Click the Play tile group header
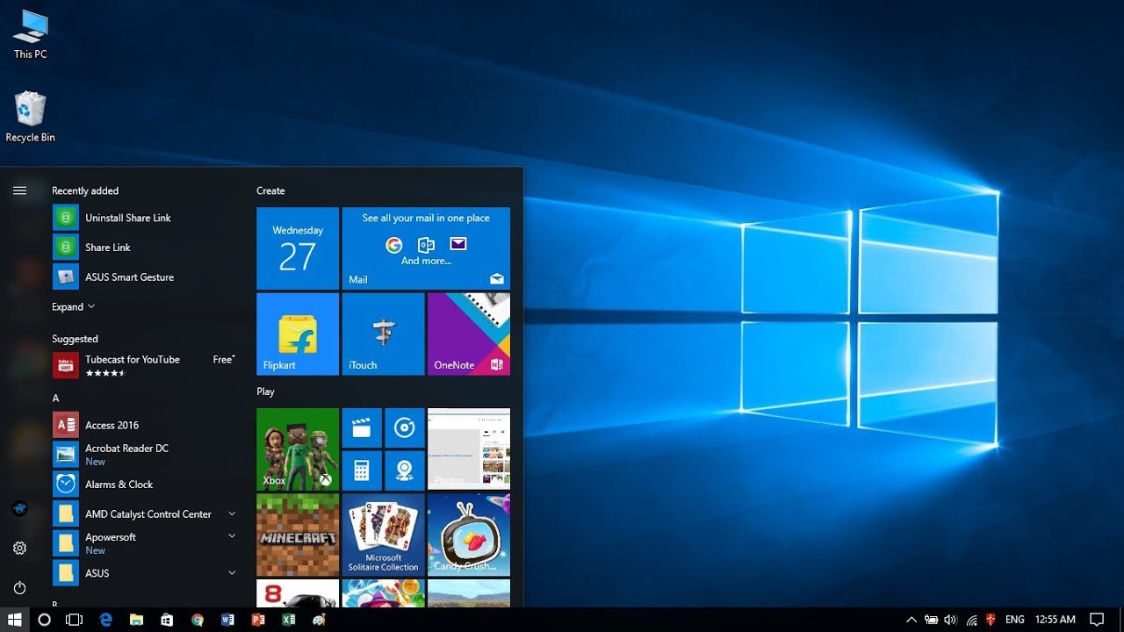This screenshot has width=1124, height=632. click(265, 391)
